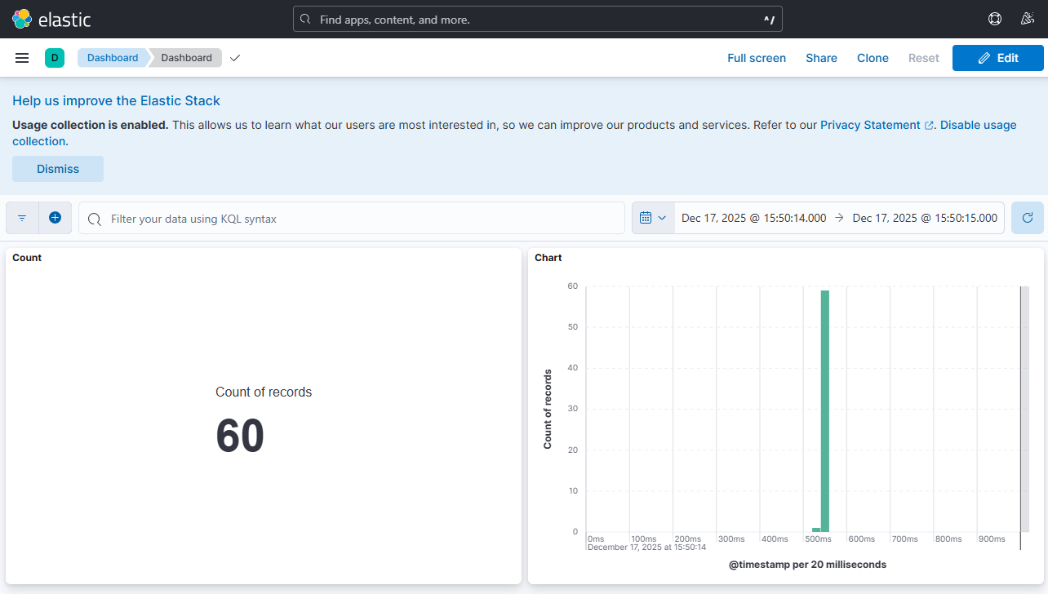Clone this dashboard
This screenshot has width=1048, height=594.
pyautogui.click(x=873, y=58)
